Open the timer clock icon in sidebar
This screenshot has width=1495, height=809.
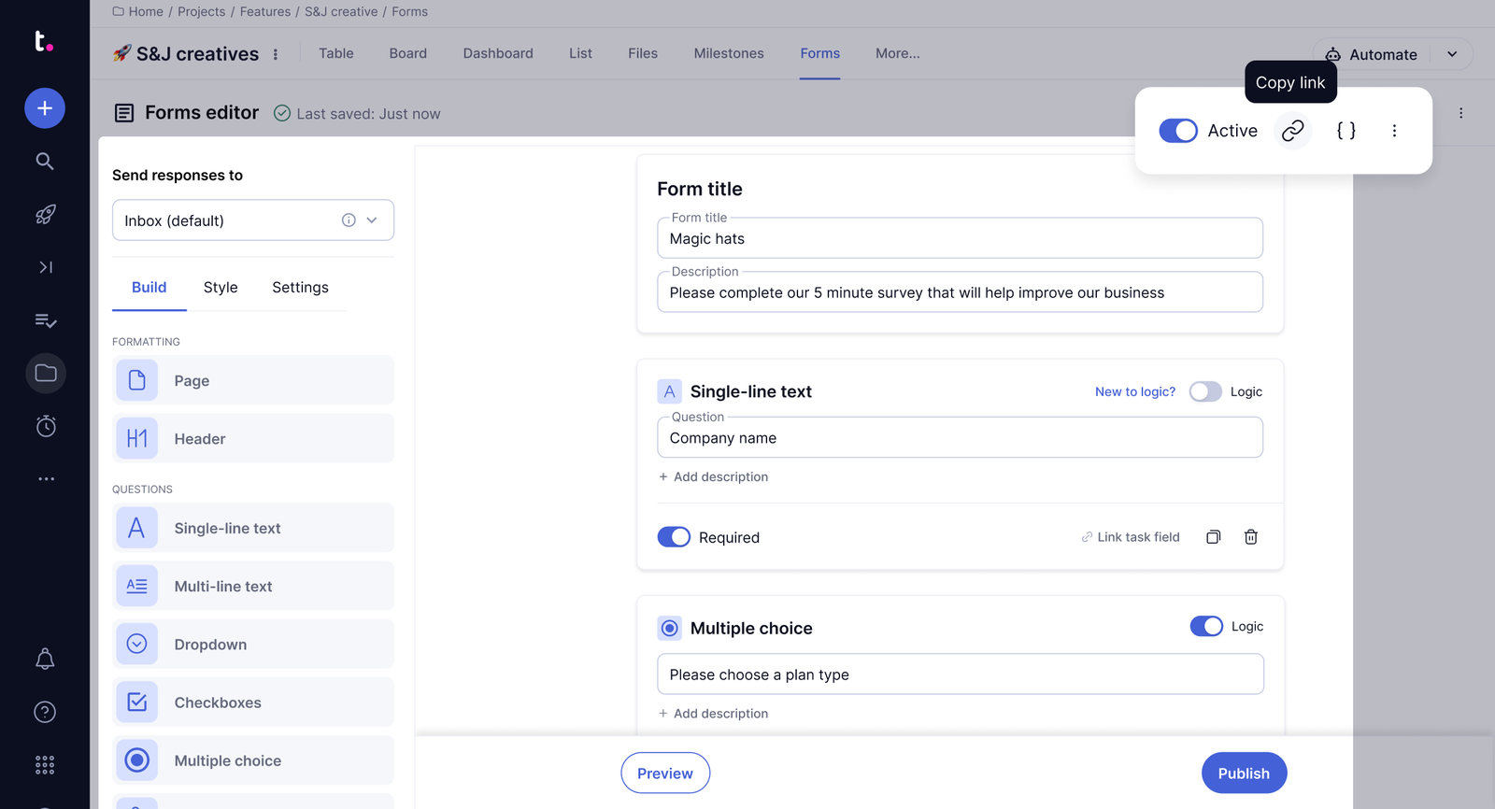point(45,427)
